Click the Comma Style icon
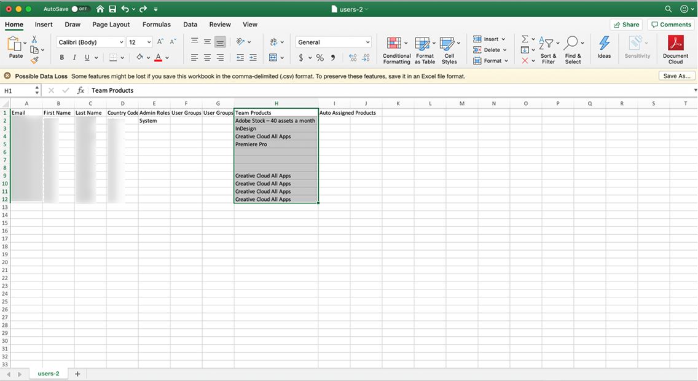The image size is (698, 381). pyautogui.click(x=333, y=57)
